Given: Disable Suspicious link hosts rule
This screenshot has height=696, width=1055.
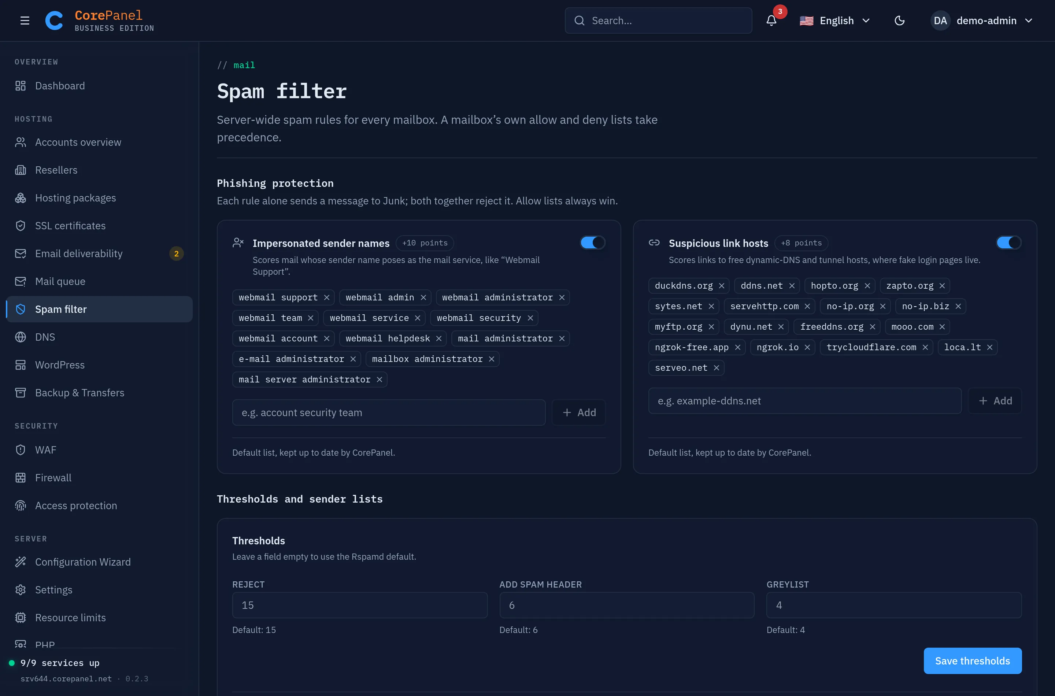Looking at the screenshot, I should tap(1009, 243).
